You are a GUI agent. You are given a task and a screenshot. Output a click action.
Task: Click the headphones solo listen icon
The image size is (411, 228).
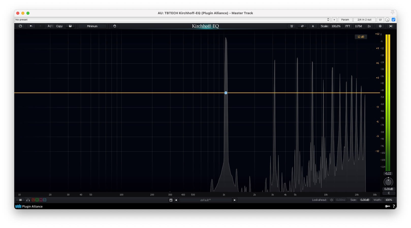coord(28,200)
